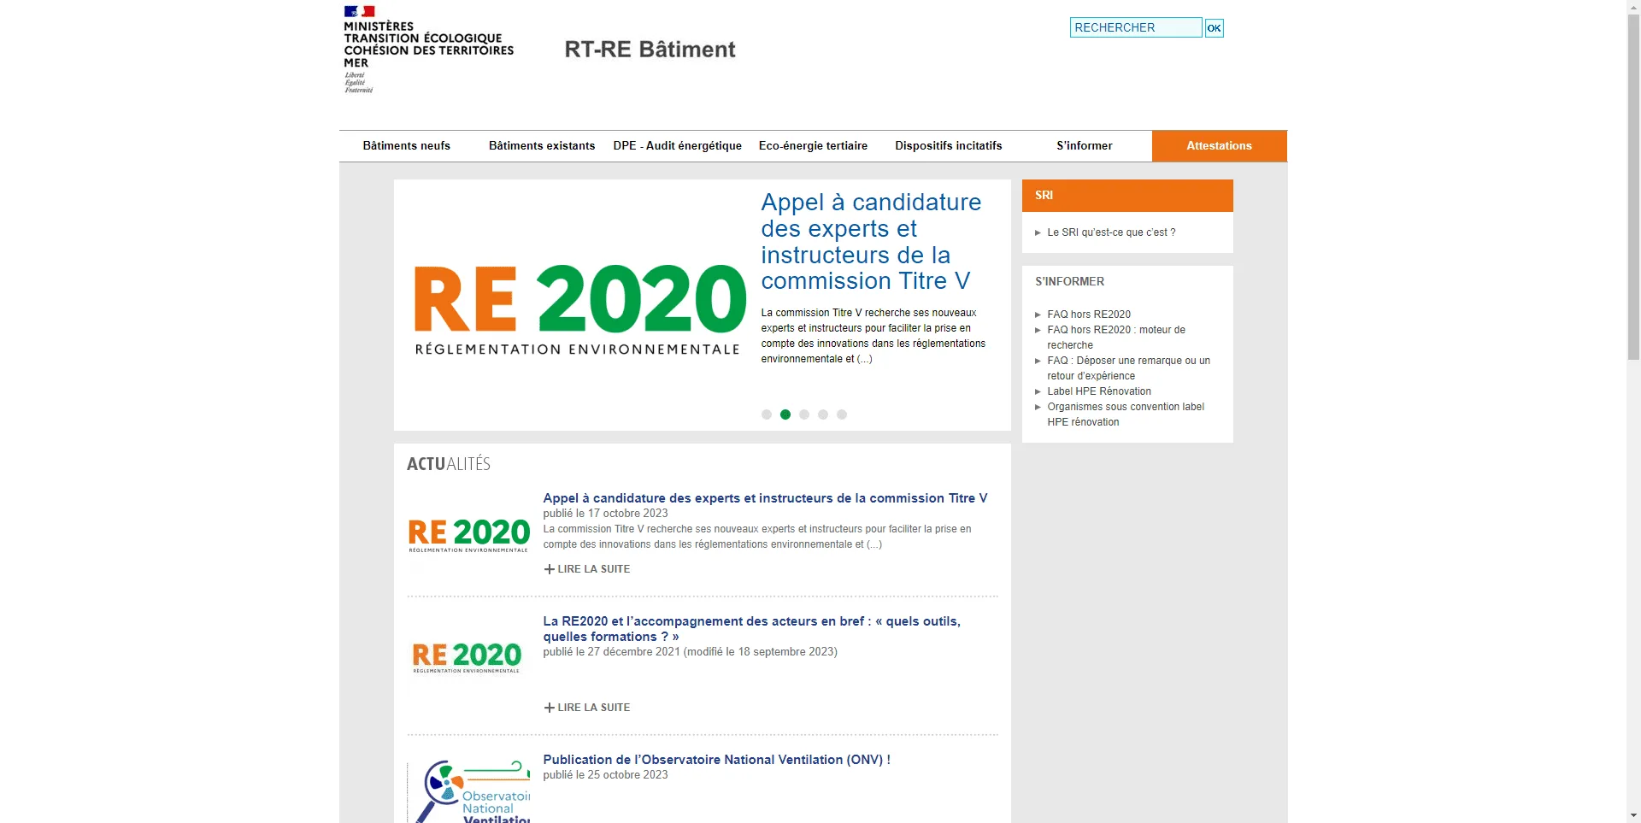Click the arrow bullet beside FAQ hors RE2020
The width and height of the screenshot is (1641, 823).
coord(1038,315)
